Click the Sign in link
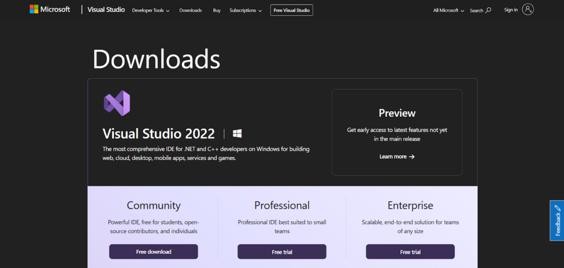 pyautogui.click(x=511, y=10)
